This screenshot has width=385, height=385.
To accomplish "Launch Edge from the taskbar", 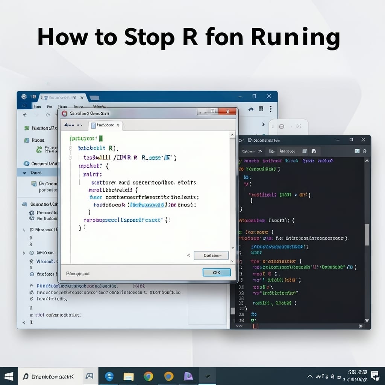I will coord(109,376).
